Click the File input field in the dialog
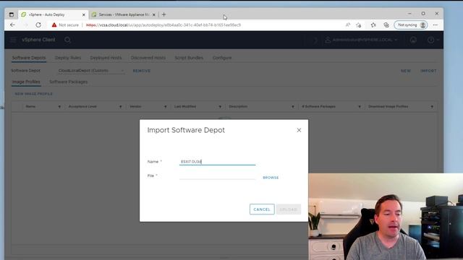This screenshot has width=463, height=260. tap(217, 176)
